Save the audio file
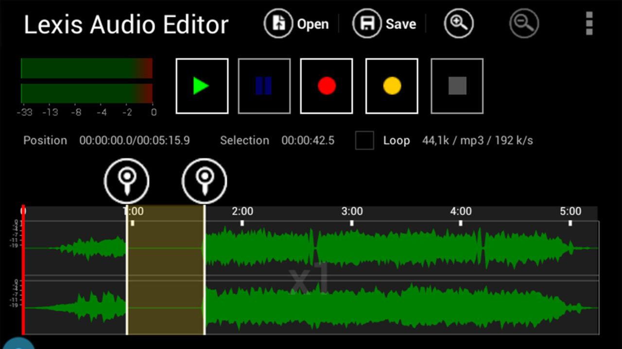The height and width of the screenshot is (349, 622). (x=384, y=23)
